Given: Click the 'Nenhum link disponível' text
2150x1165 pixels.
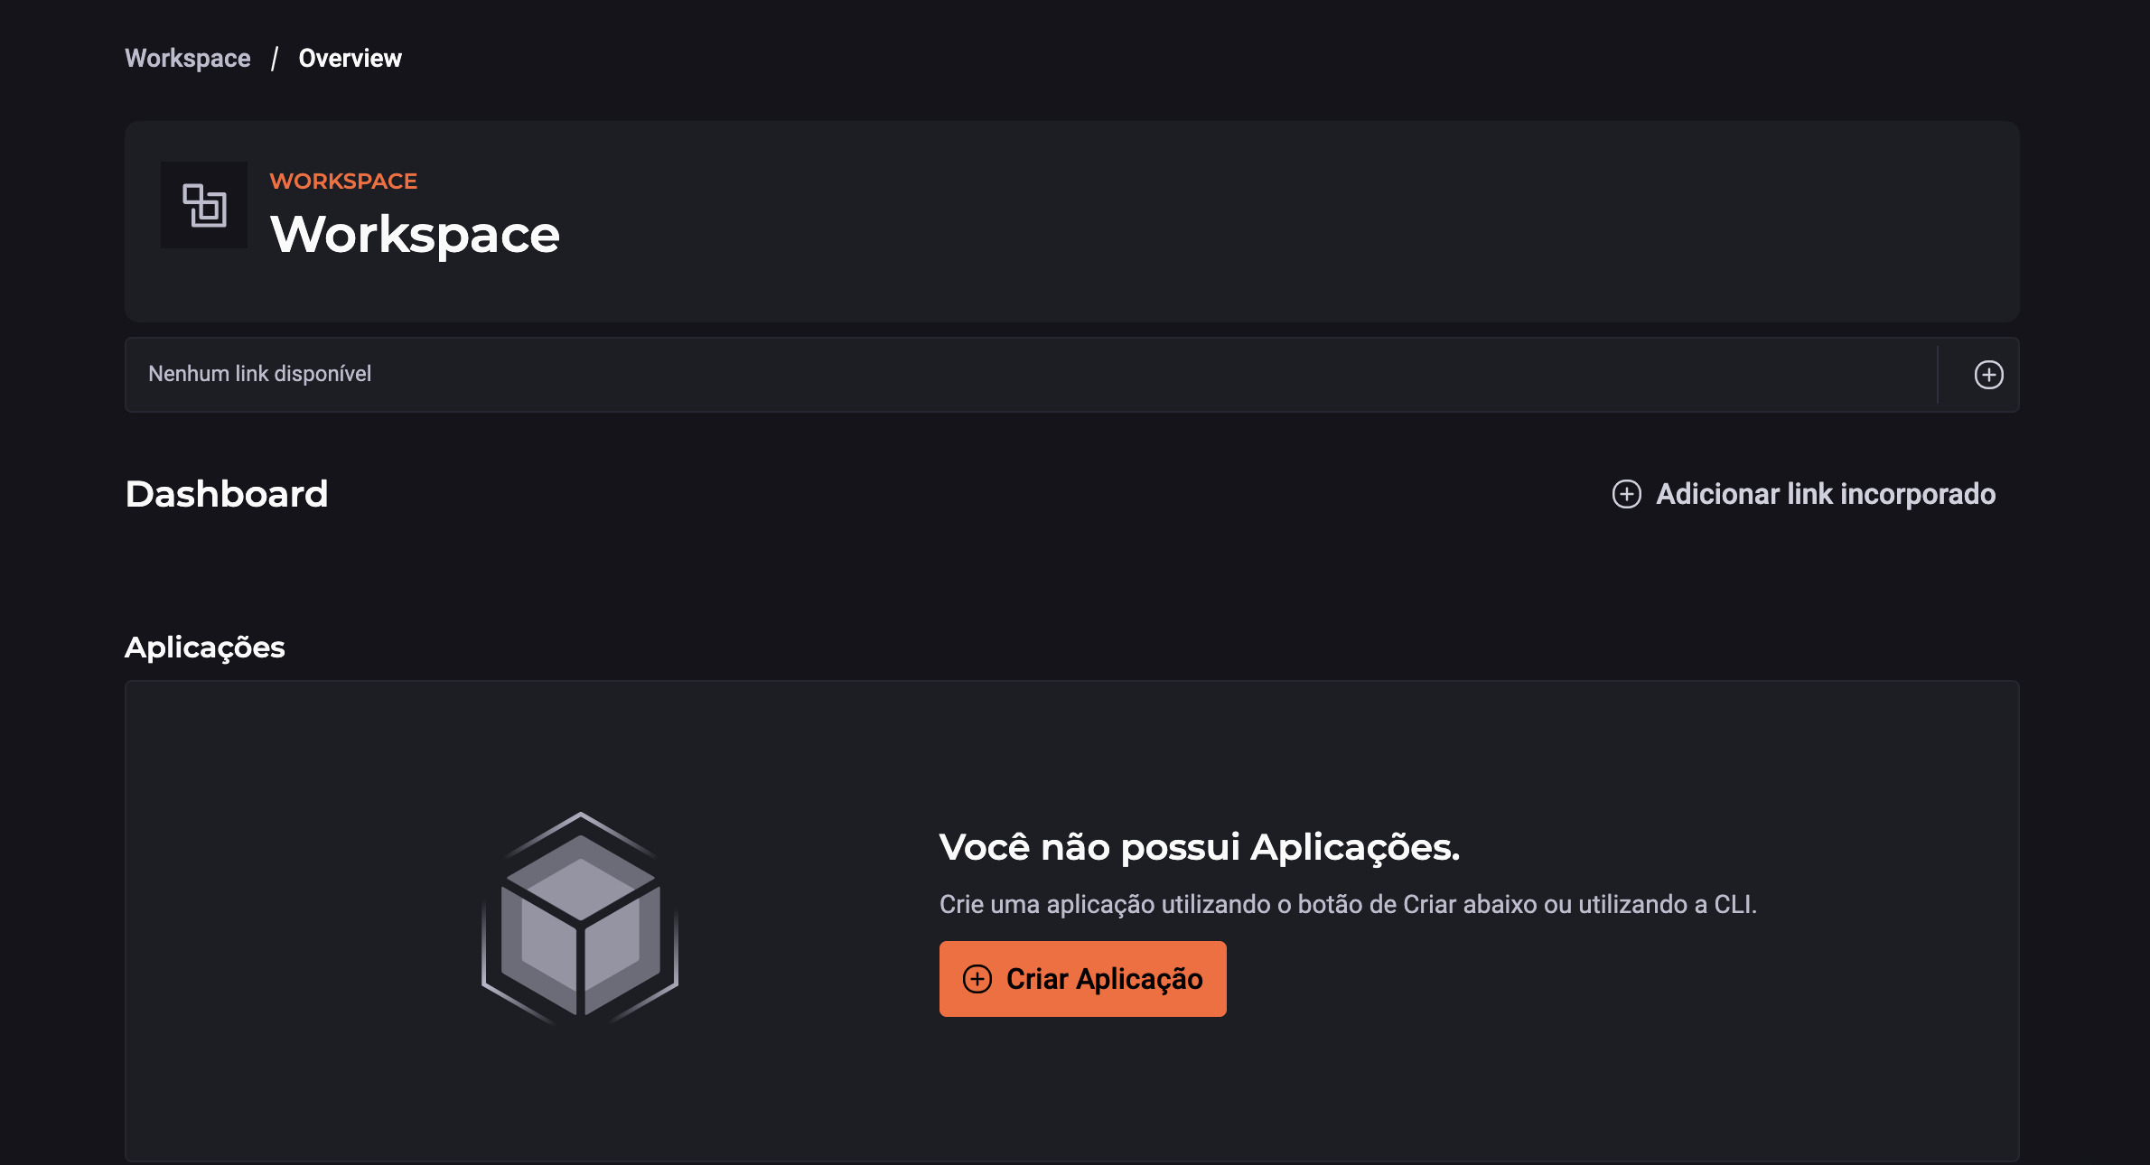Looking at the screenshot, I should pos(259,374).
